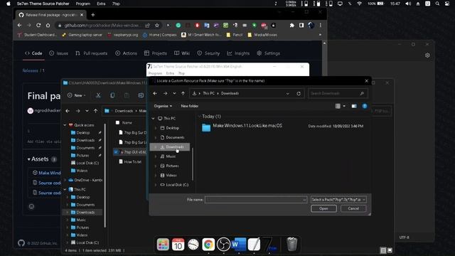Click the Paste icon in File Explorer
The height and width of the screenshot is (256, 455).
pos(127,95)
